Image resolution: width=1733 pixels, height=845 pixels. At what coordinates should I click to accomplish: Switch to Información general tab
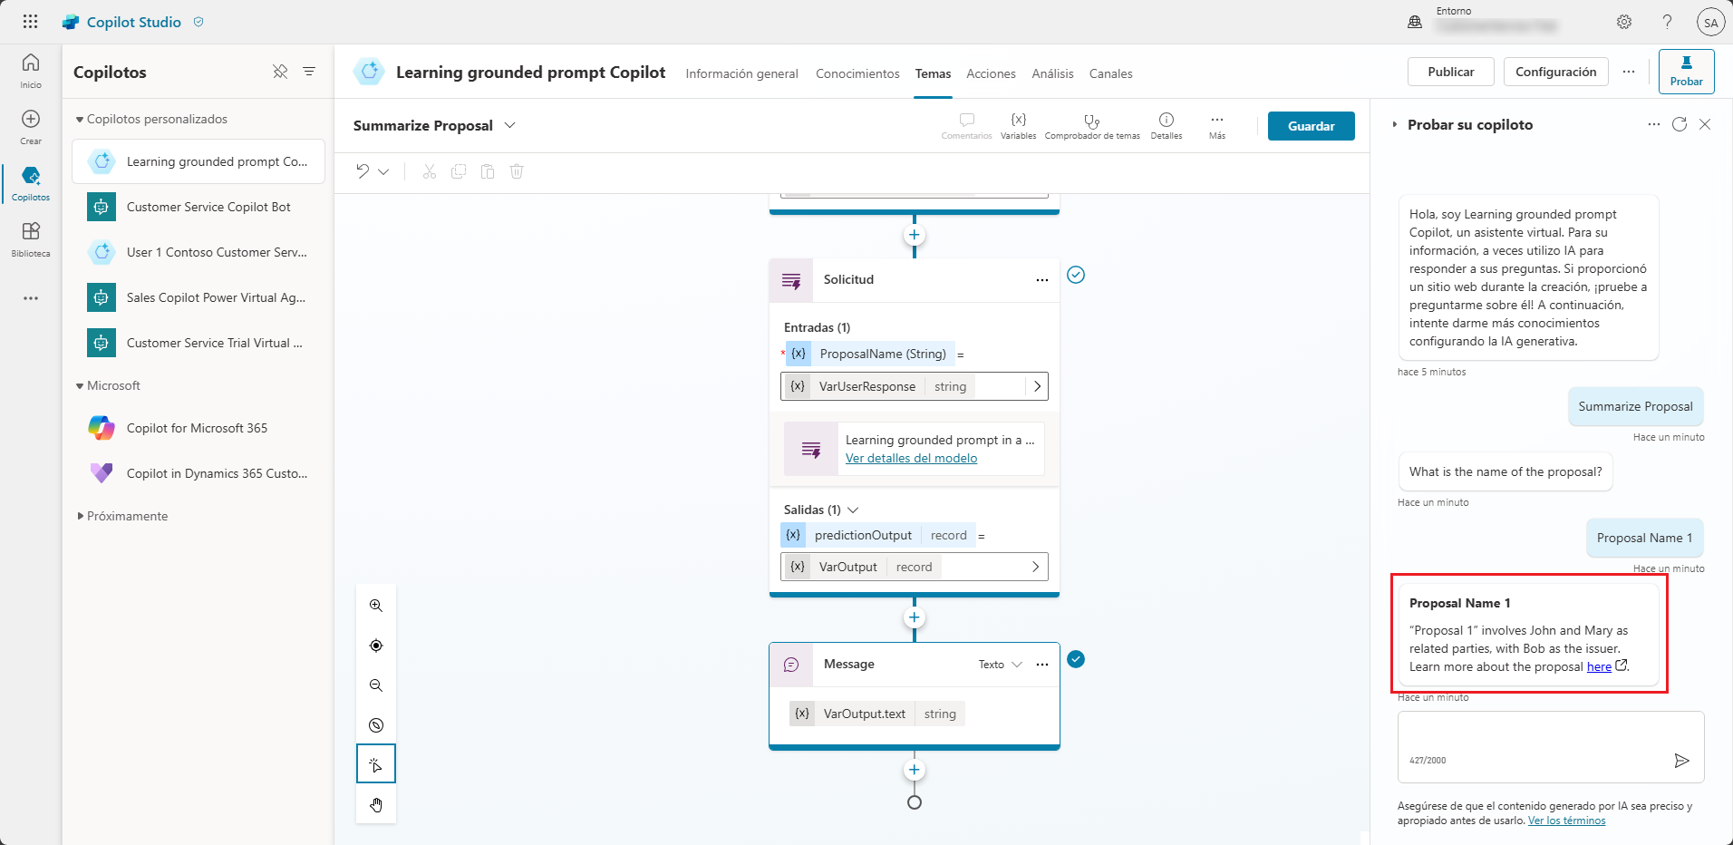[x=741, y=73]
